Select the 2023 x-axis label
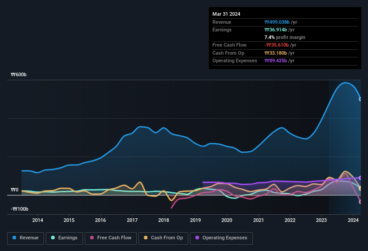 point(321,220)
